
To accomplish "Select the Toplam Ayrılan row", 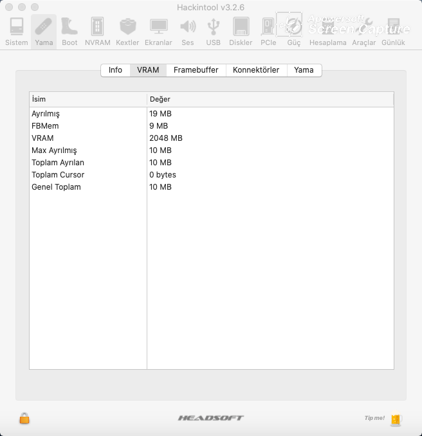I will tap(212, 163).
